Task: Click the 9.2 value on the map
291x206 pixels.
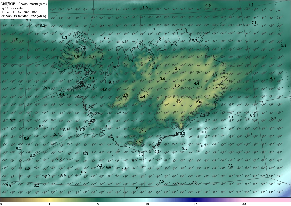Action: pyautogui.click(x=99, y=166)
